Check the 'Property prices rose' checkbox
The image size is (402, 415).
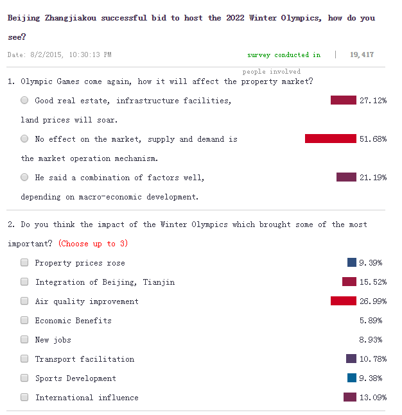(x=24, y=262)
